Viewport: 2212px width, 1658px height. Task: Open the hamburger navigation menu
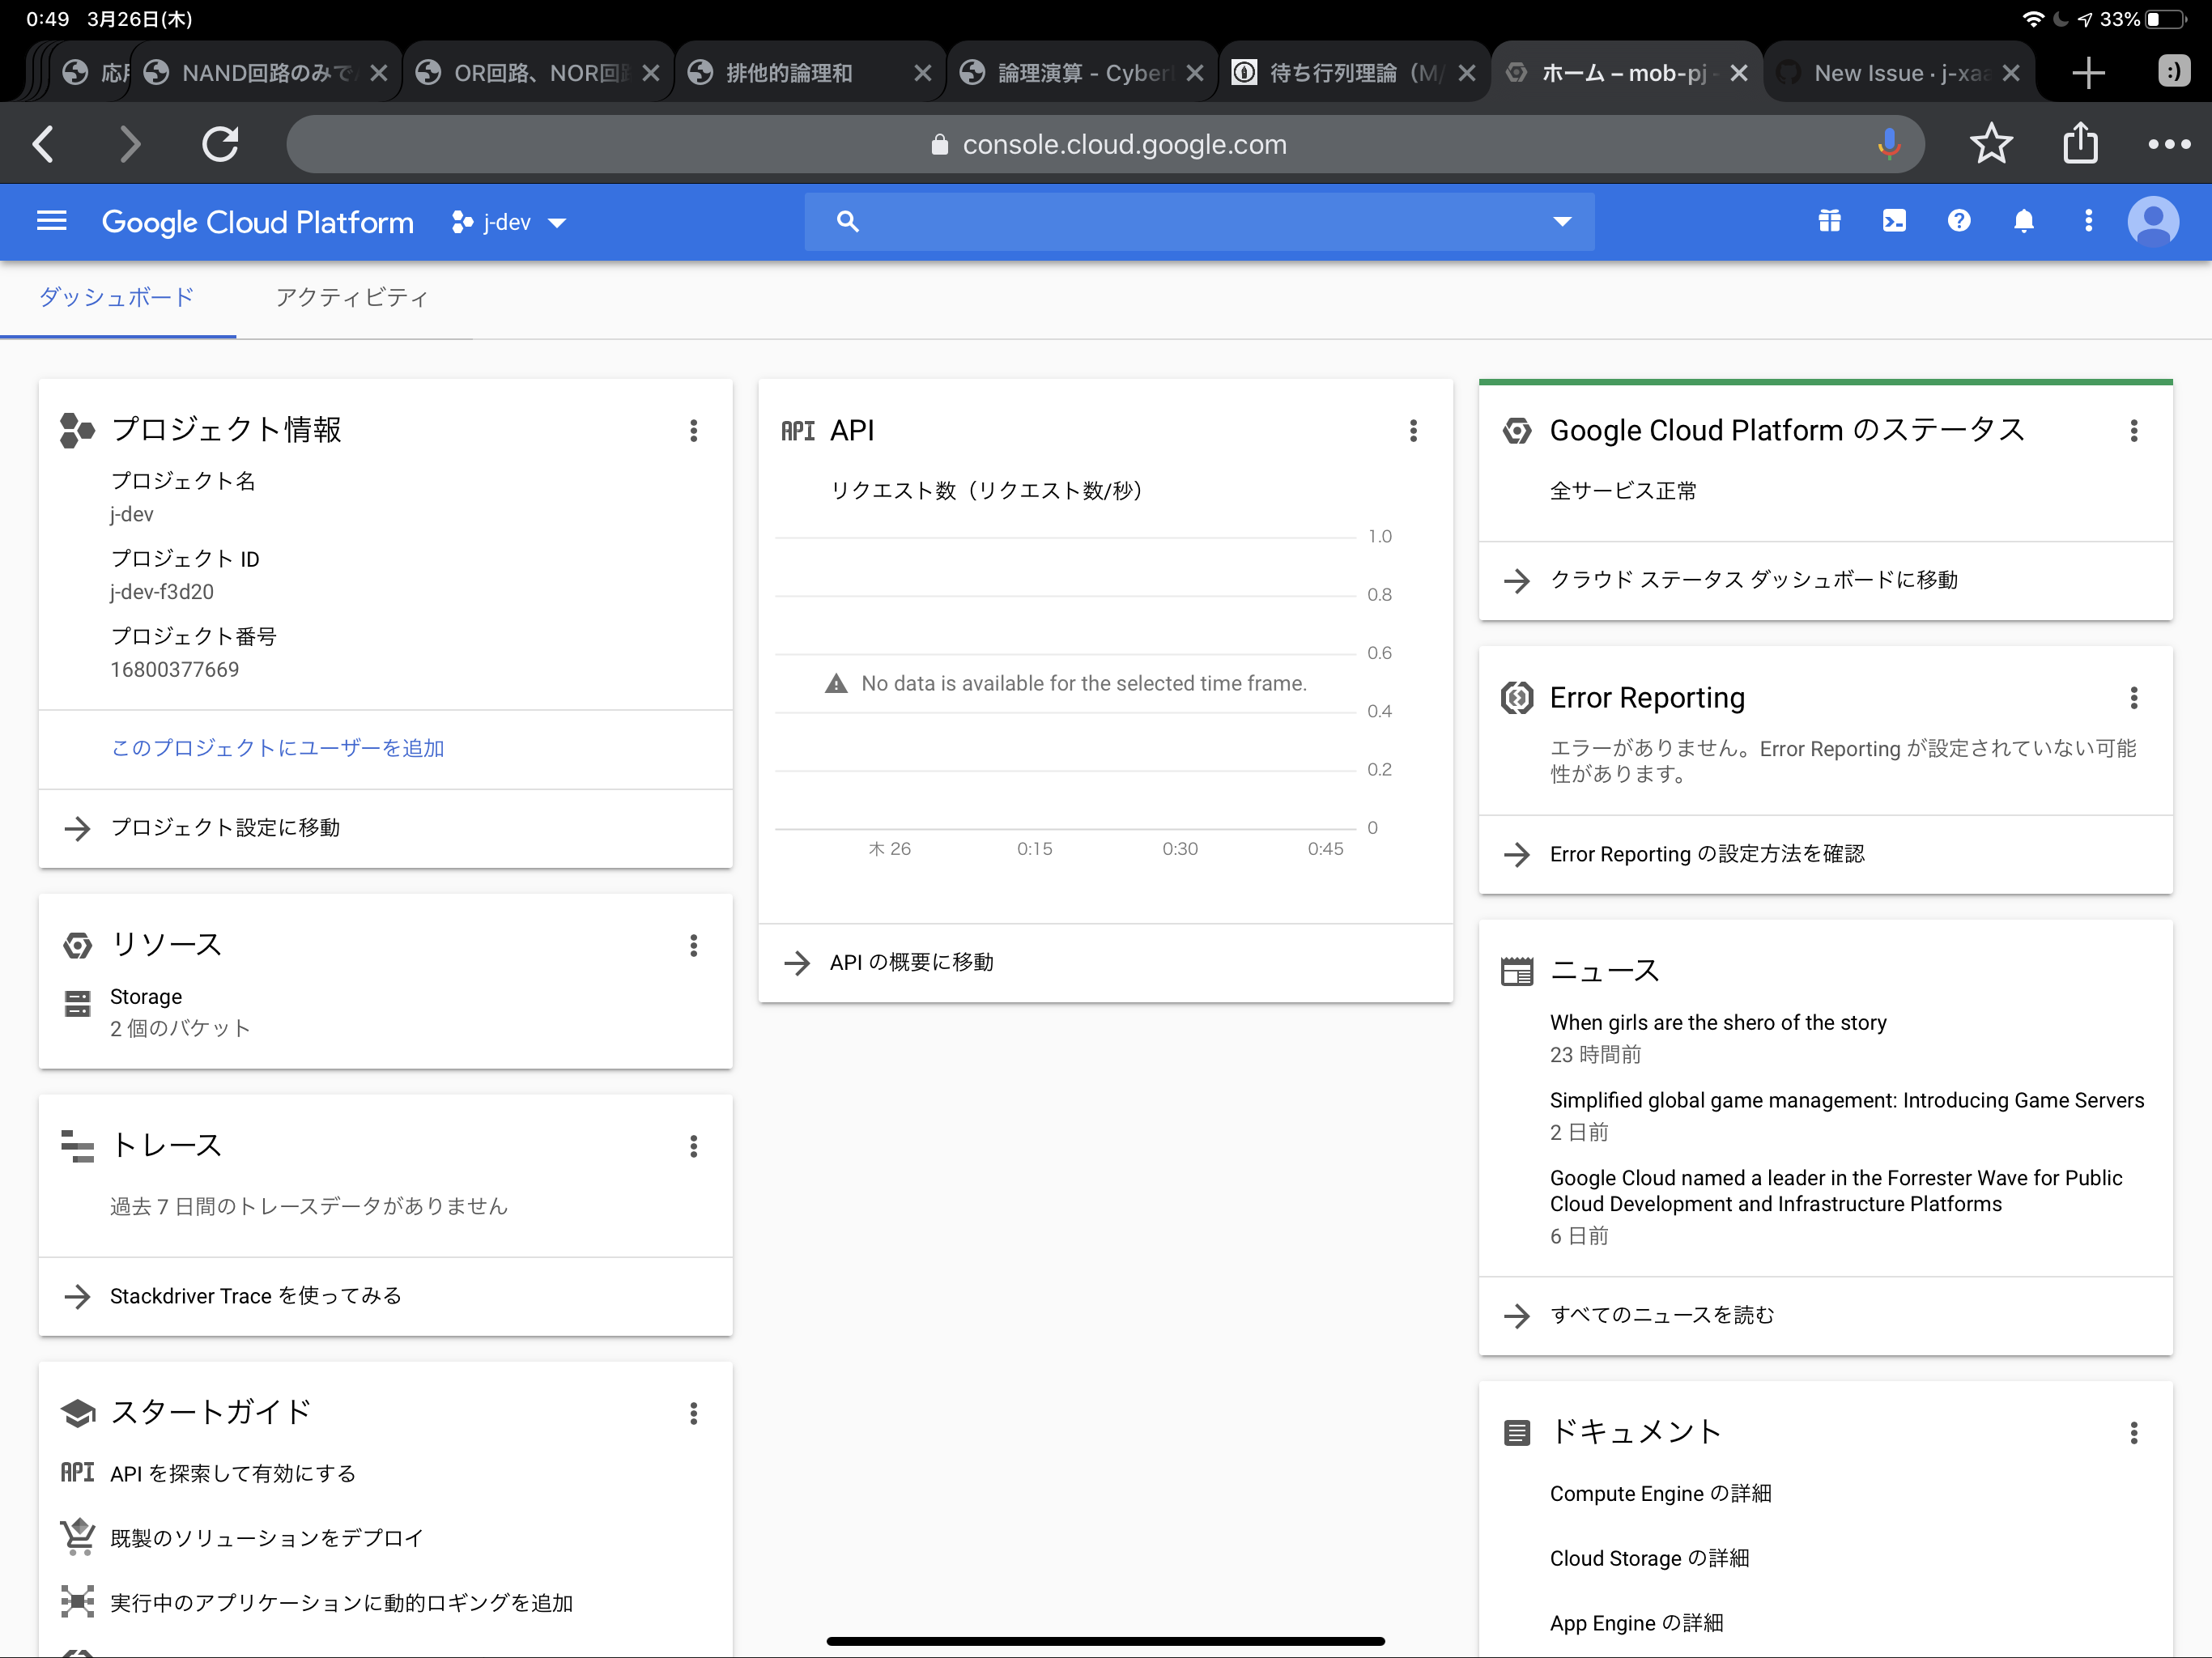coord(52,221)
